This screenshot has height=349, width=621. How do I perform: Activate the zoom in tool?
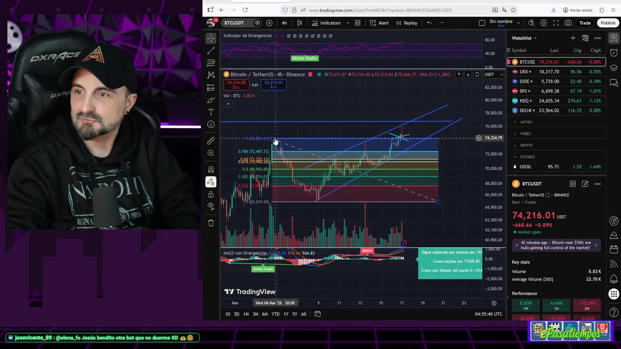211,153
